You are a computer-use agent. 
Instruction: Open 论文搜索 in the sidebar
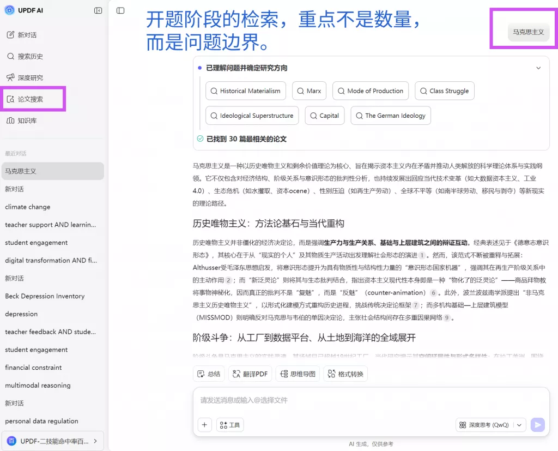[x=30, y=99]
